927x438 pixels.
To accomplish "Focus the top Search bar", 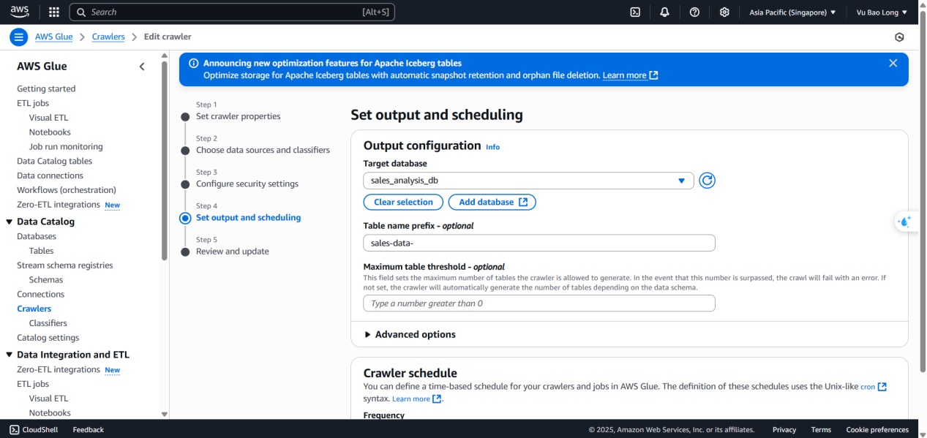I will [x=232, y=12].
